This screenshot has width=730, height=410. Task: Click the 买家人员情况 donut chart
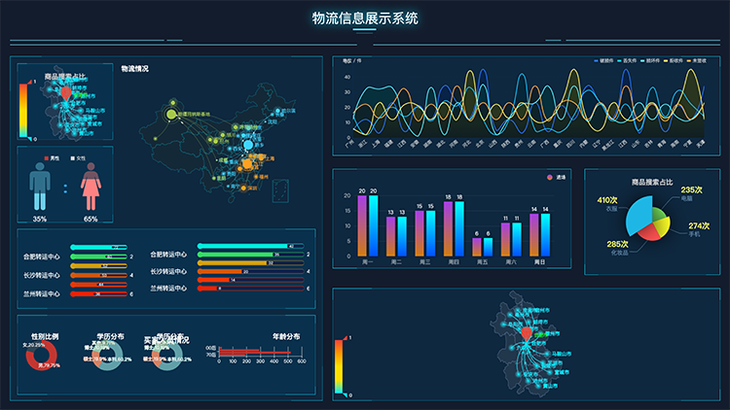(x=167, y=356)
